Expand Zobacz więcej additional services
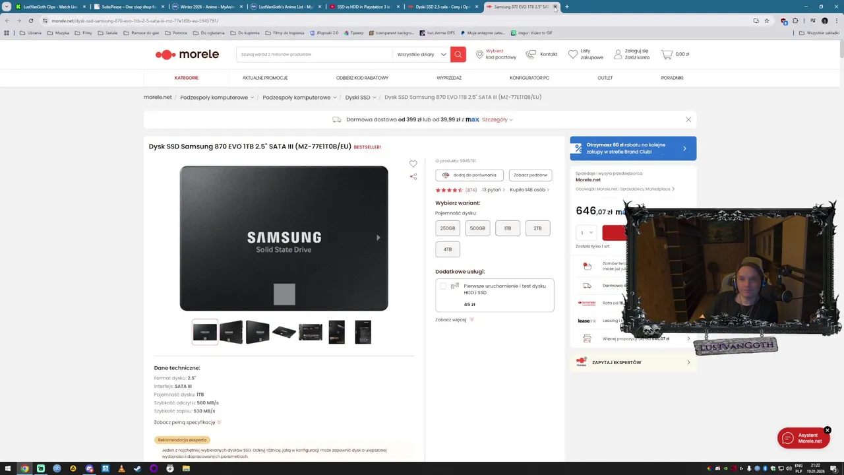 pyautogui.click(x=454, y=320)
